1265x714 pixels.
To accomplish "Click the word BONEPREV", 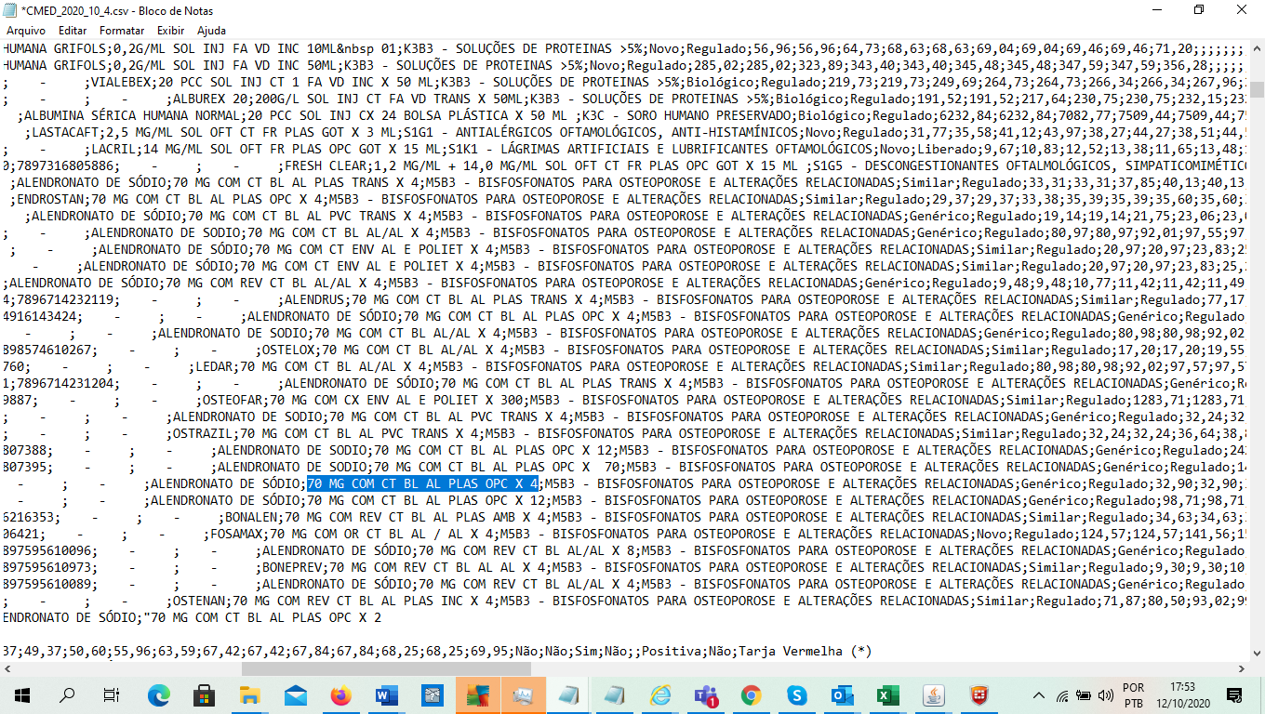I will click(292, 567).
